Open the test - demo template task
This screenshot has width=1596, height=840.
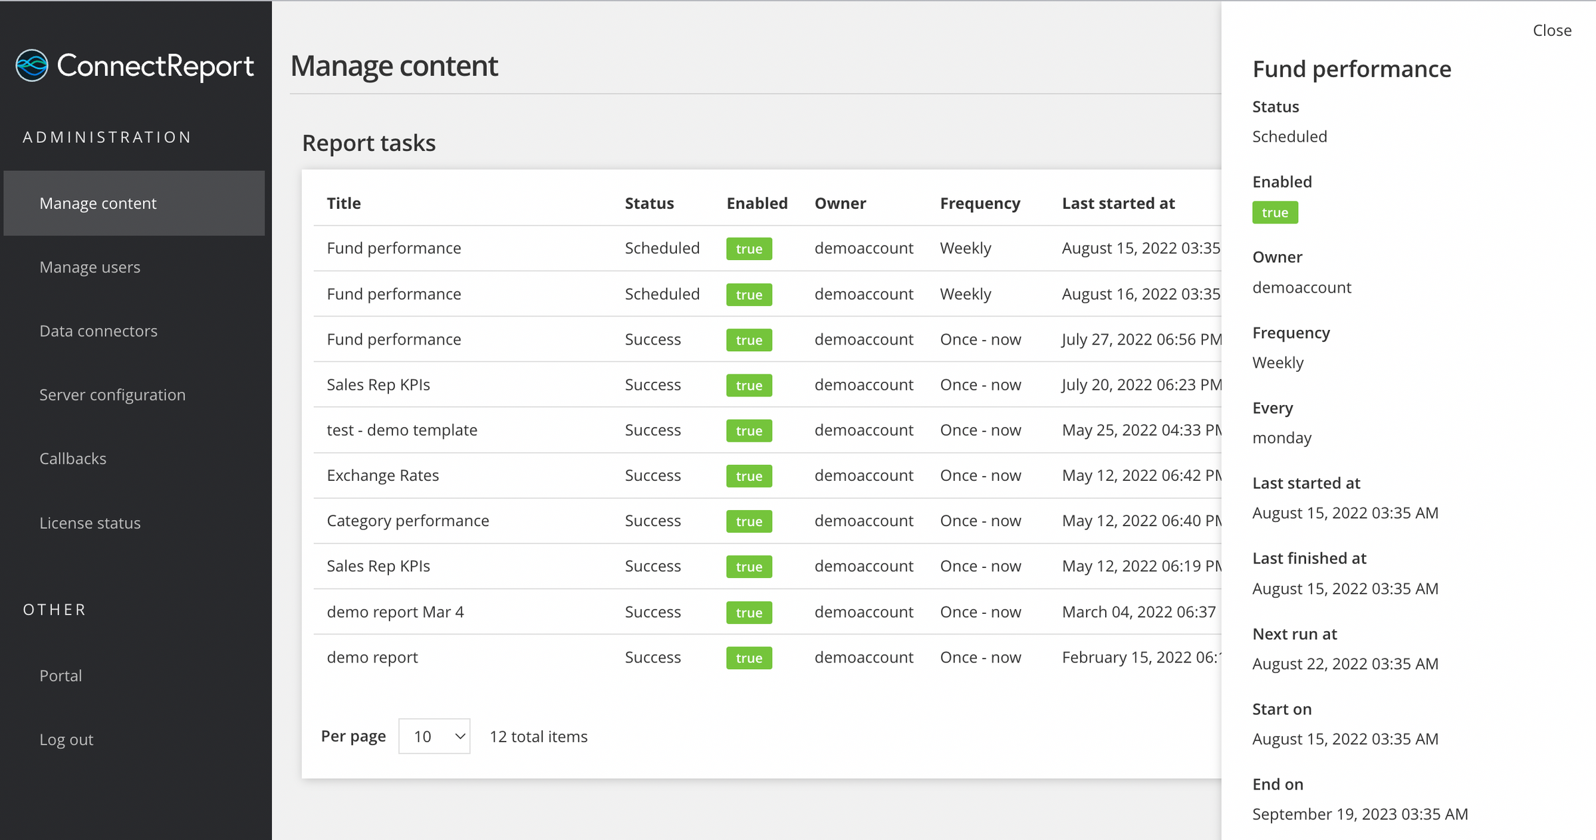pos(402,430)
